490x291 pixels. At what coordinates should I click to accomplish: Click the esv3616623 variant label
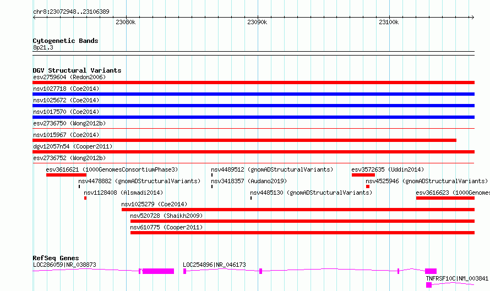453,193
